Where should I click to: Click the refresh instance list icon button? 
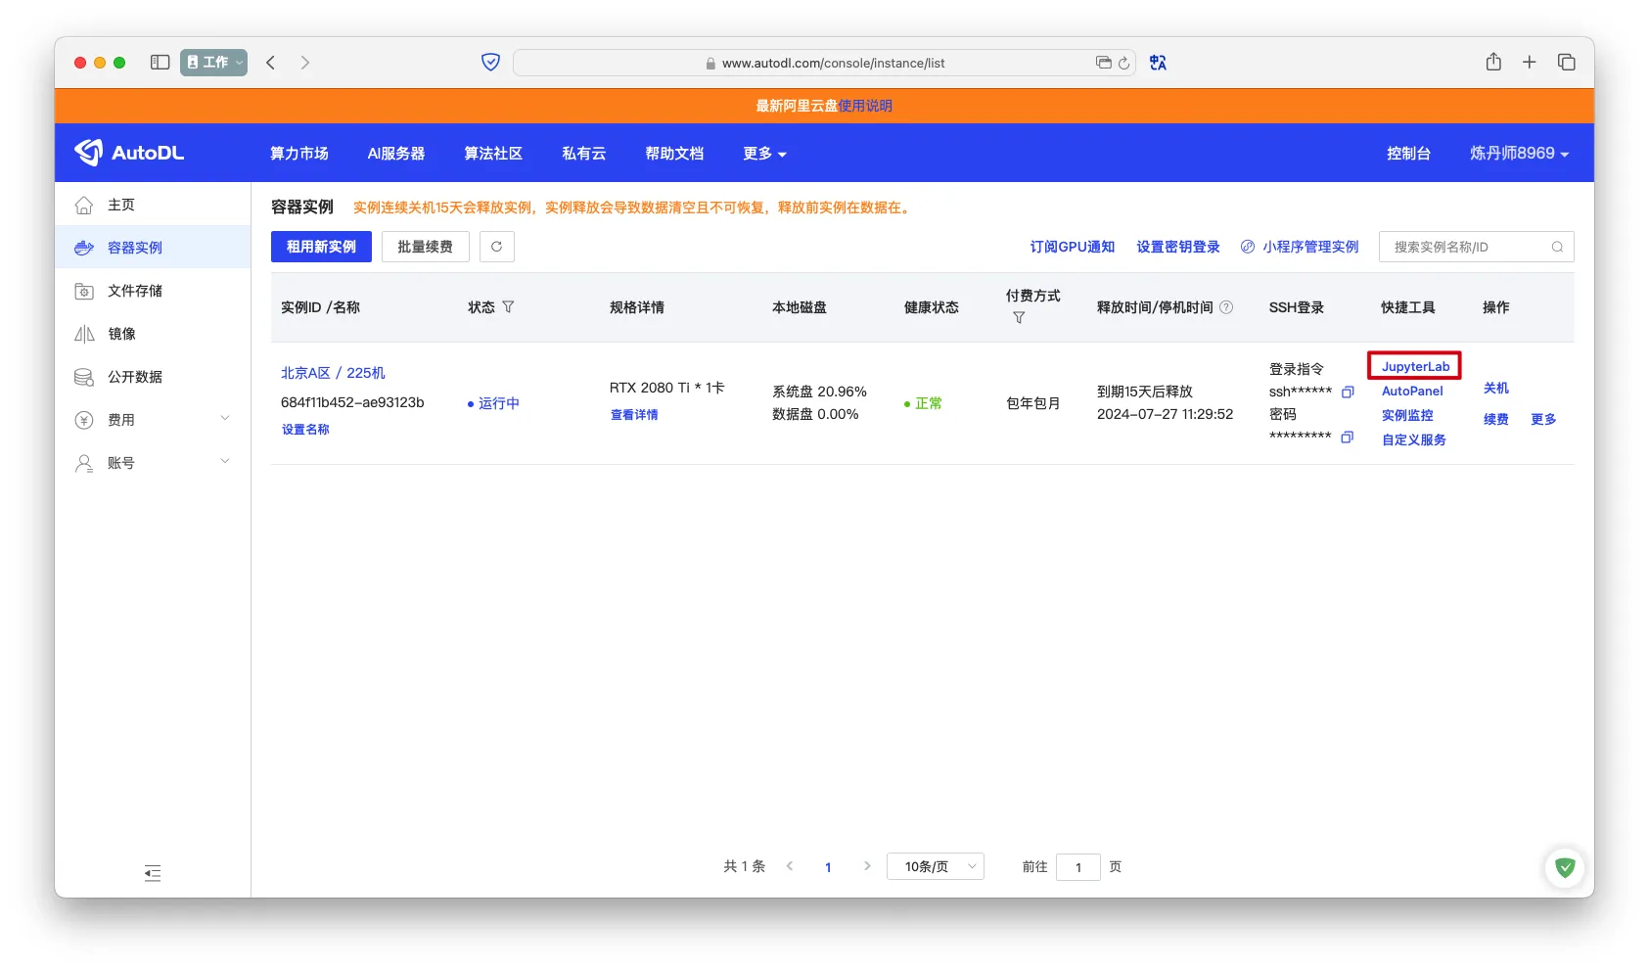pos(496,247)
